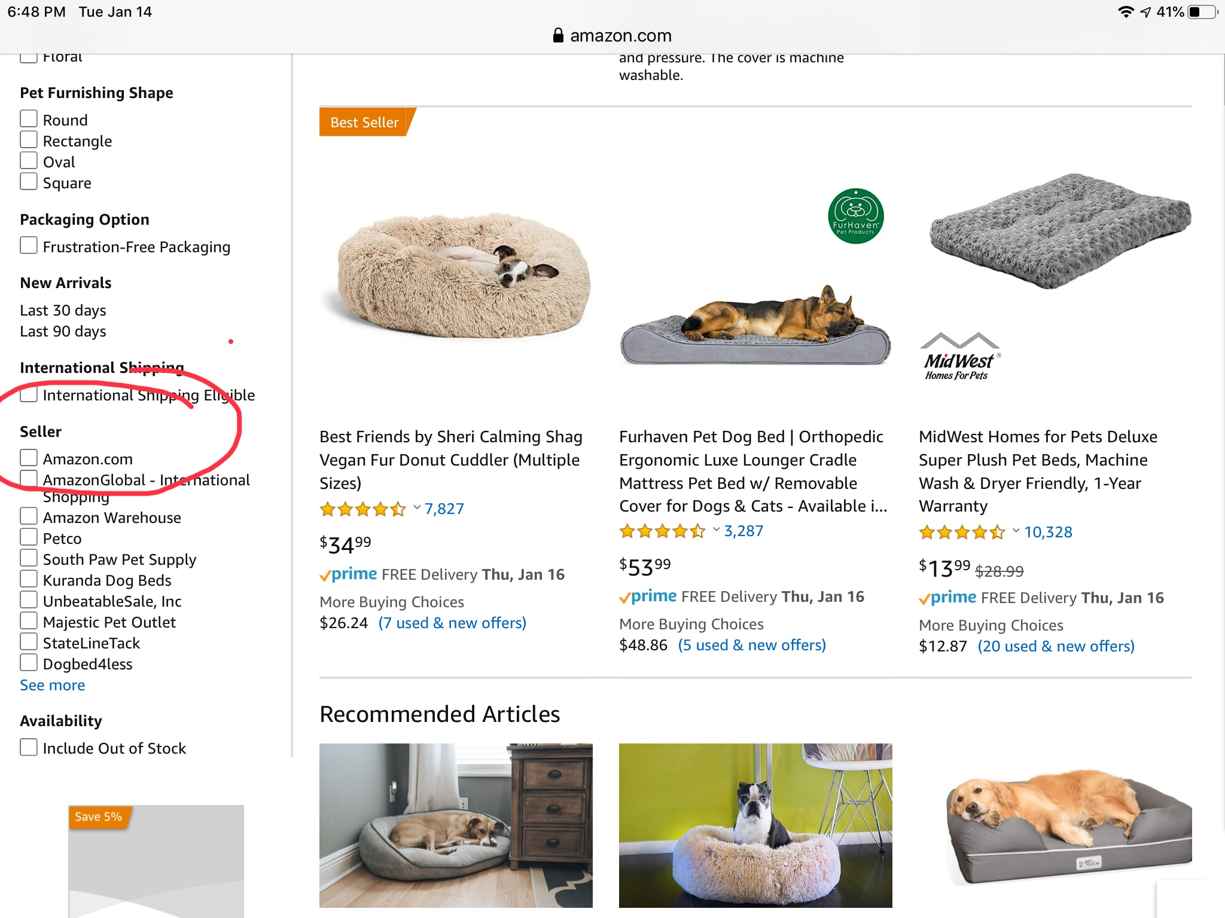Tap the Wi-Fi icon in the status bar
Viewport: 1225px width, 918px height.
pos(1126,12)
